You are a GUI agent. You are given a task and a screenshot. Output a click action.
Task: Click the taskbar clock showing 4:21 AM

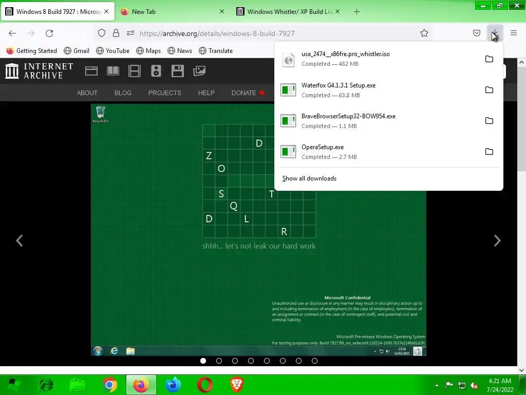[500, 385]
